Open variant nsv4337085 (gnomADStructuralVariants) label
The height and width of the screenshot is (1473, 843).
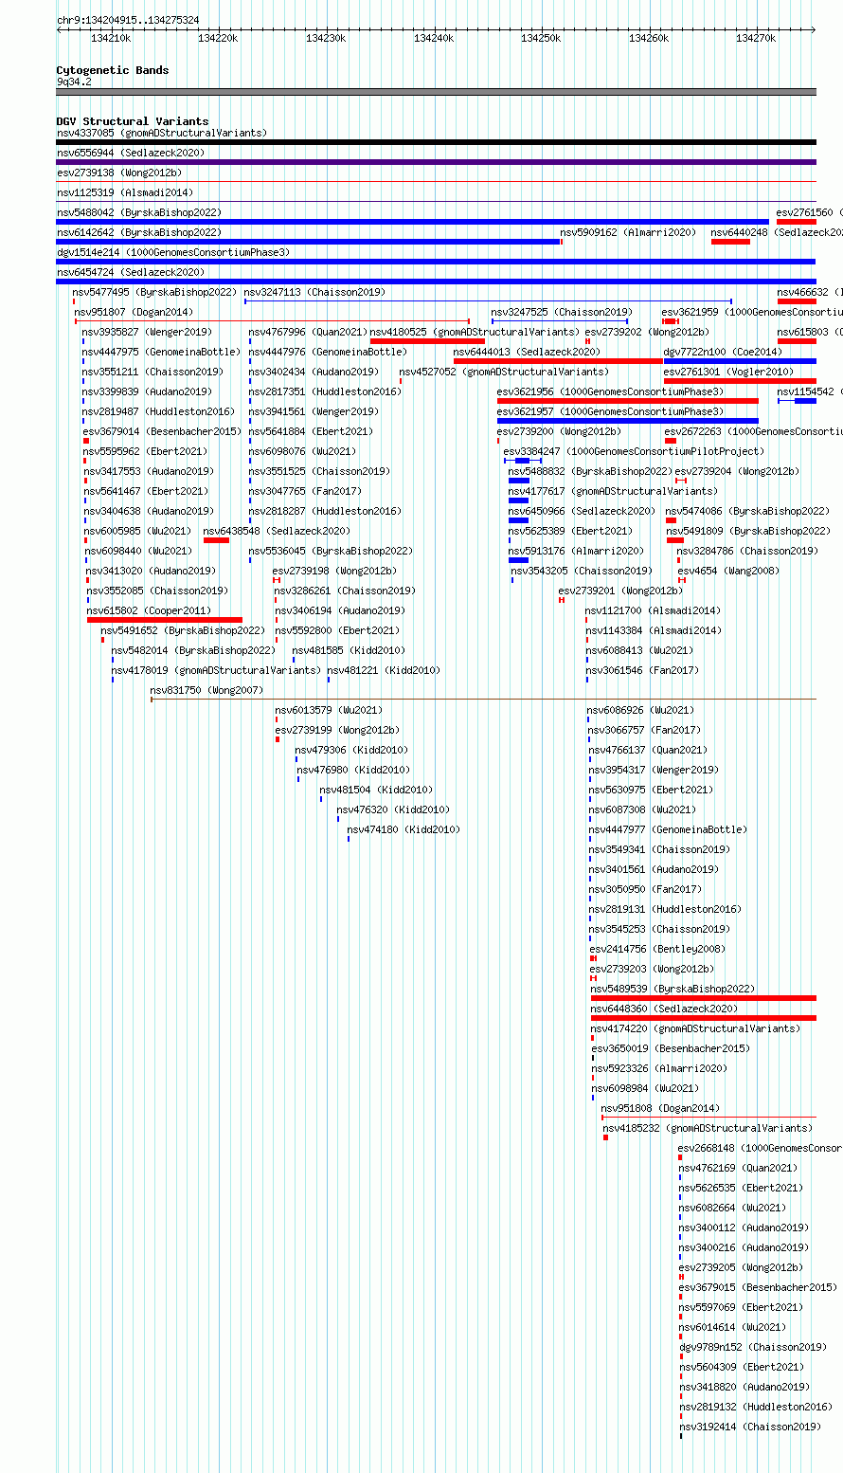click(162, 133)
